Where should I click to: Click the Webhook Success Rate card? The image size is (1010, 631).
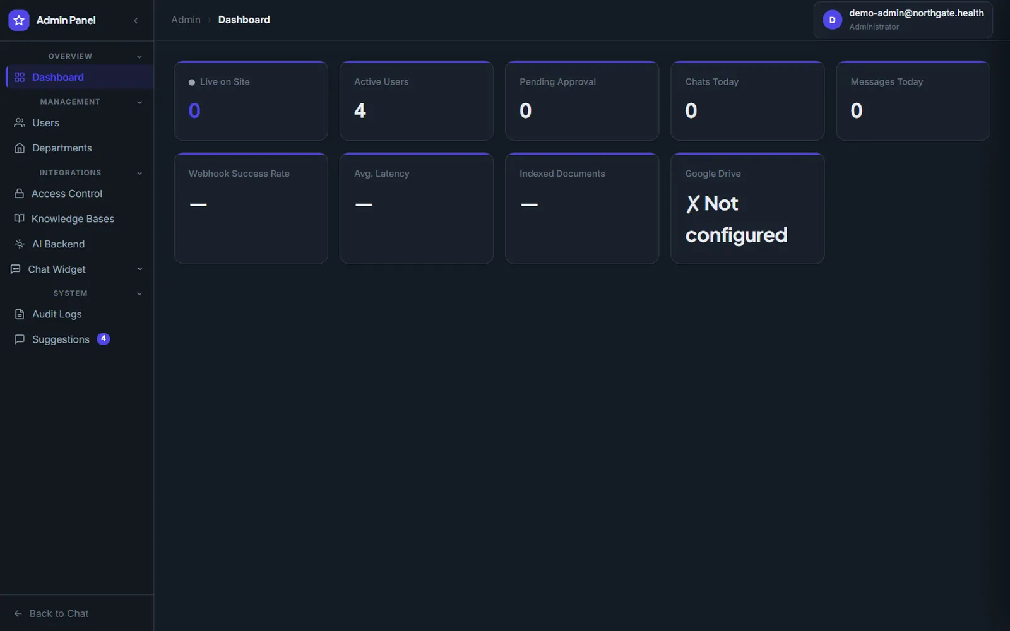pos(251,208)
